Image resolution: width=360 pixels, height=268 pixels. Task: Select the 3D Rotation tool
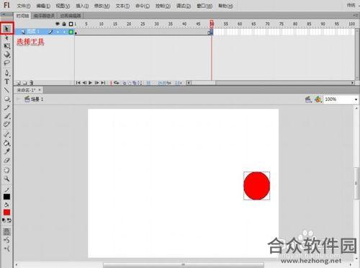tap(7, 55)
